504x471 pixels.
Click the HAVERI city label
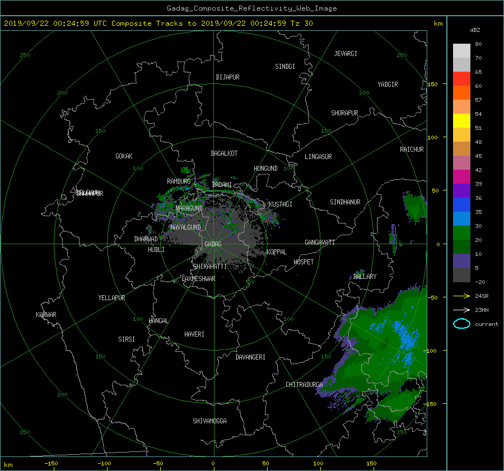tap(194, 334)
